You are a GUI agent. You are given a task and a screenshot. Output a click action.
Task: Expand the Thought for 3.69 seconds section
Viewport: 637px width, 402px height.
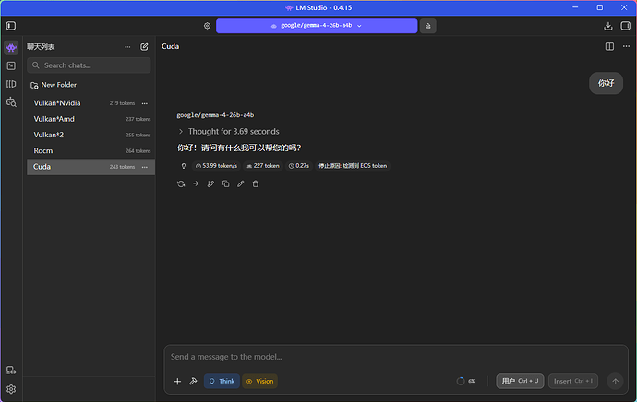228,132
